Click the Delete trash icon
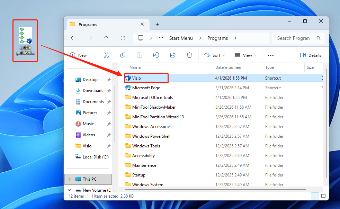 (x=189, y=55)
